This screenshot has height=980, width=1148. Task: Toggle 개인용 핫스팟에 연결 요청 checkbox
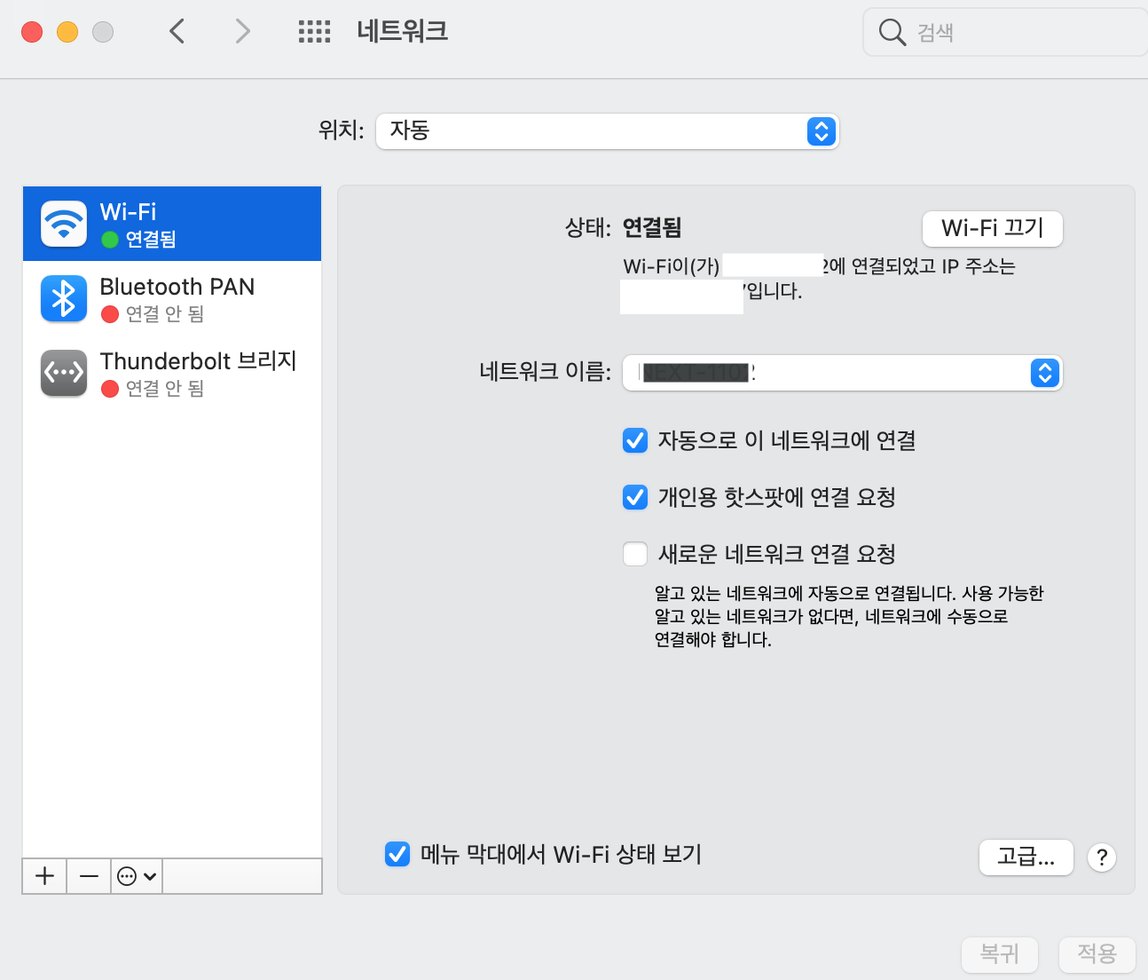[x=635, y=497]
